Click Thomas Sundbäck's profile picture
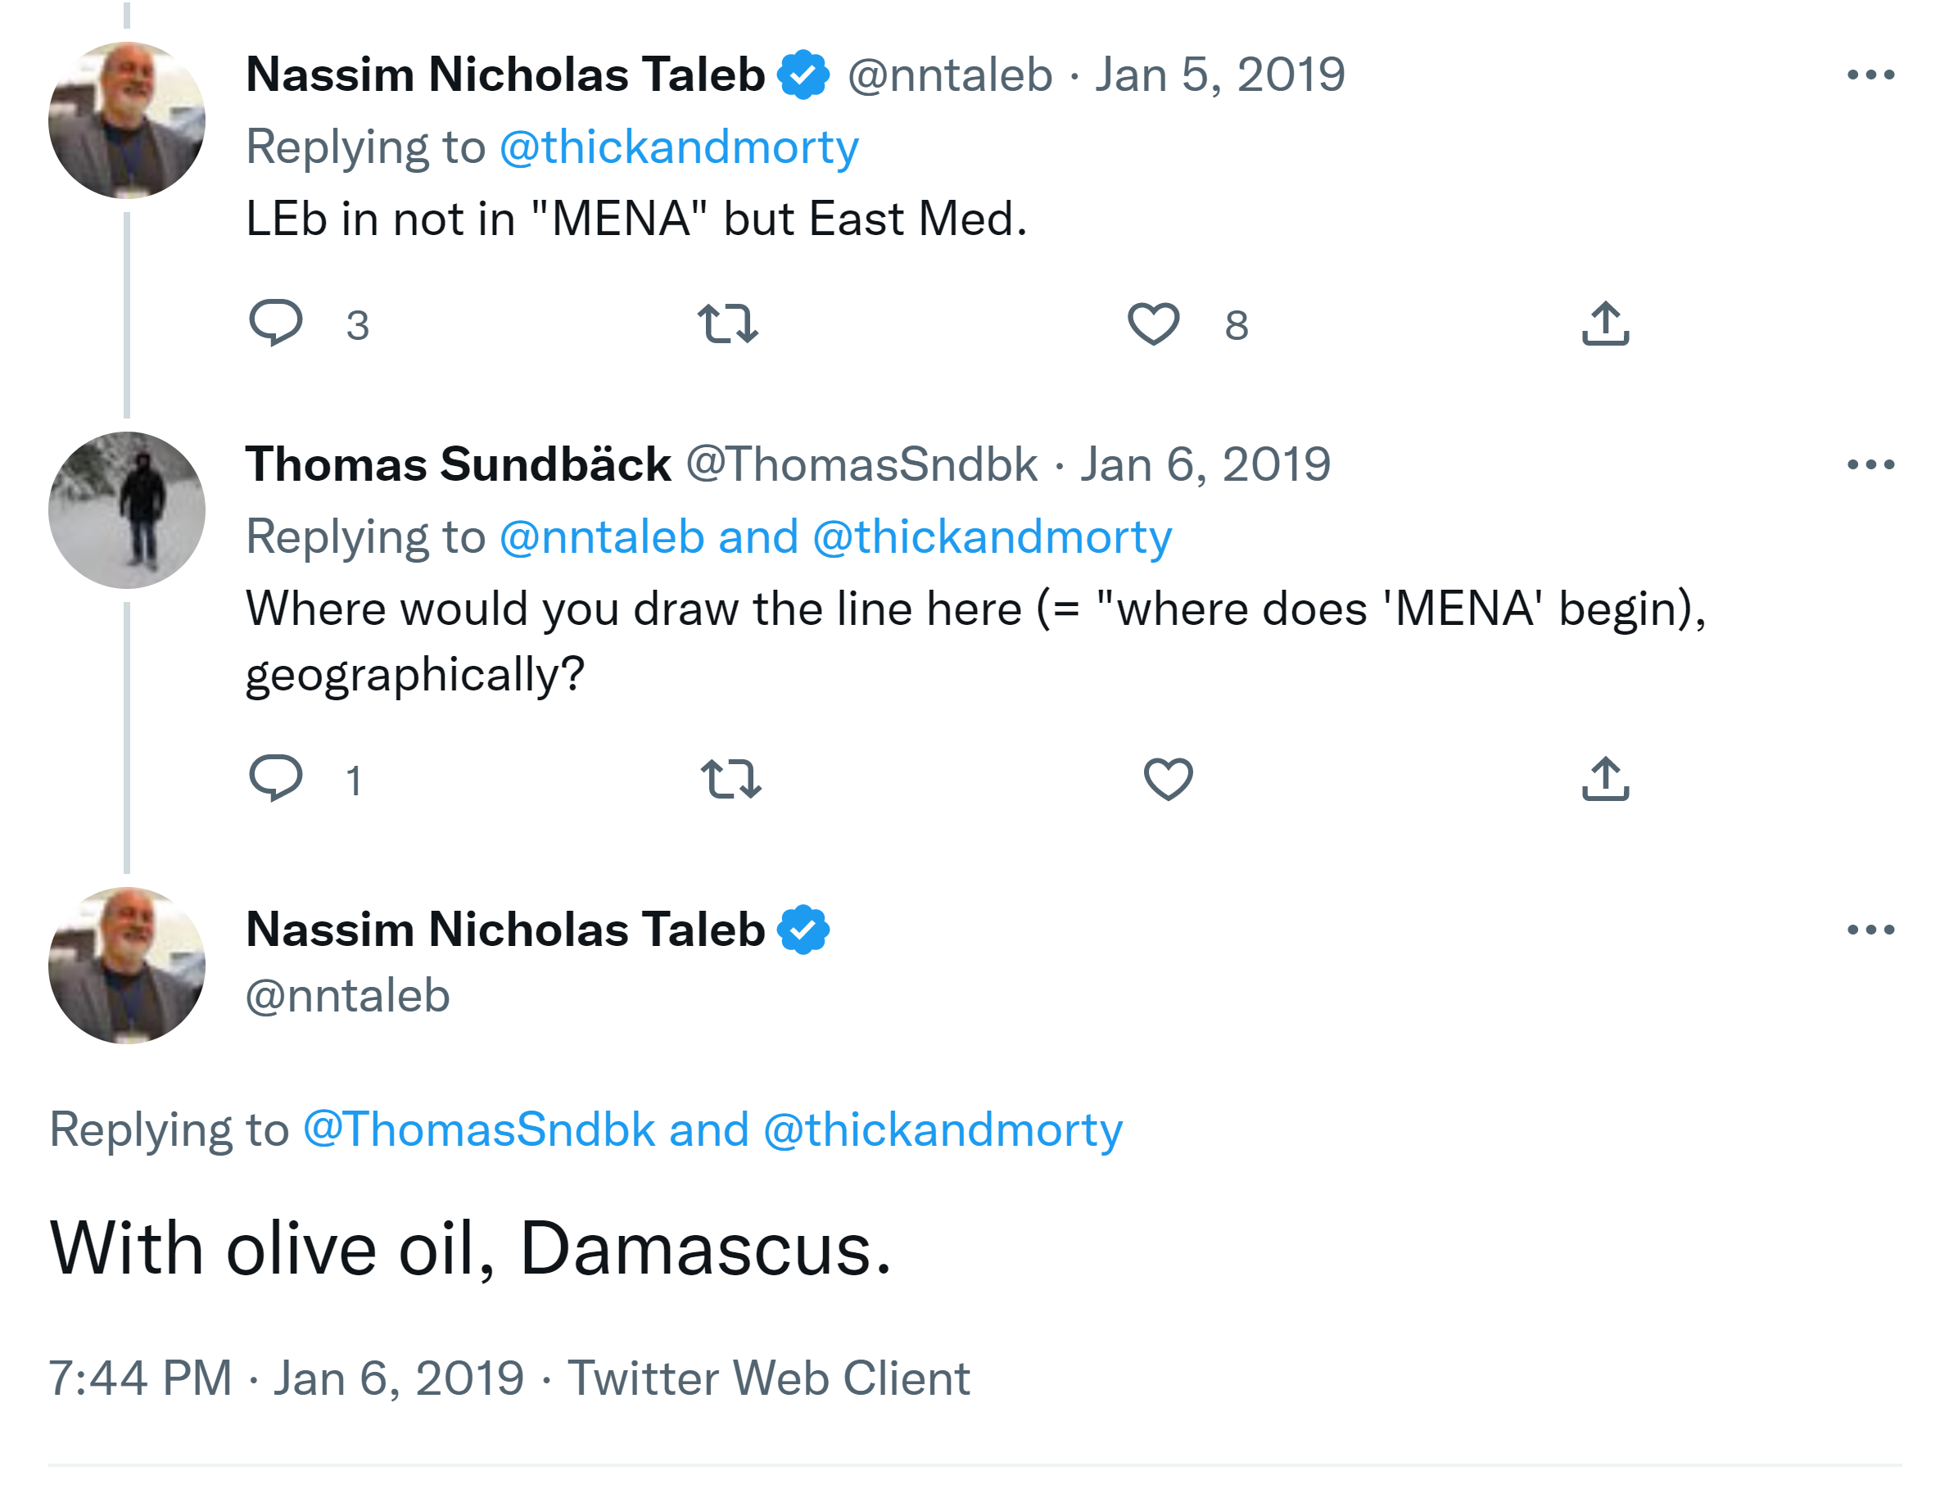This screenshot has width=1940, height=1489. click(127, 509)
